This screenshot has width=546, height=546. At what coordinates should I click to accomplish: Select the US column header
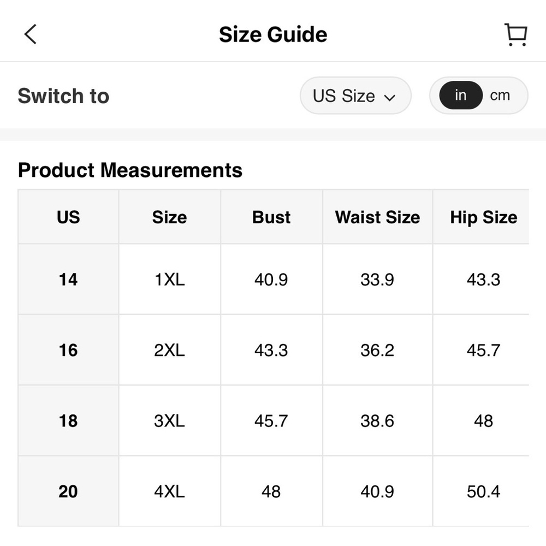[68, 217]
